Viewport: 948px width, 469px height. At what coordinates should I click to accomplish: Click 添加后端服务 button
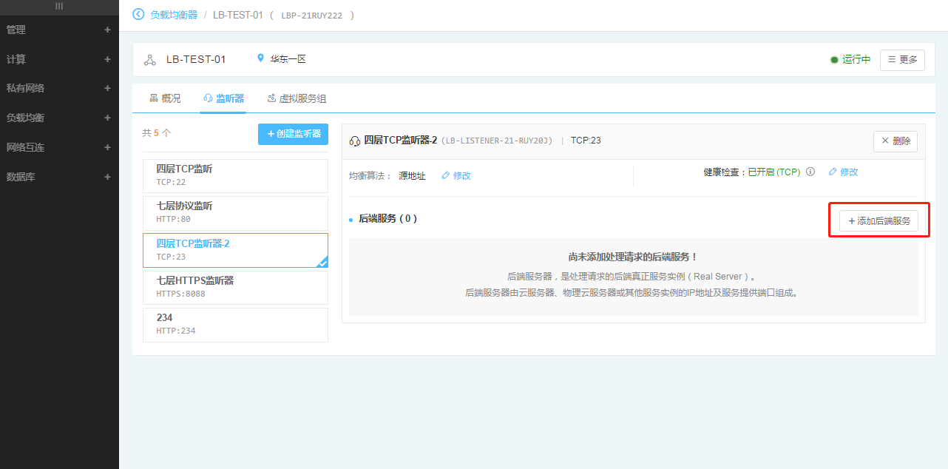[878, 220]
